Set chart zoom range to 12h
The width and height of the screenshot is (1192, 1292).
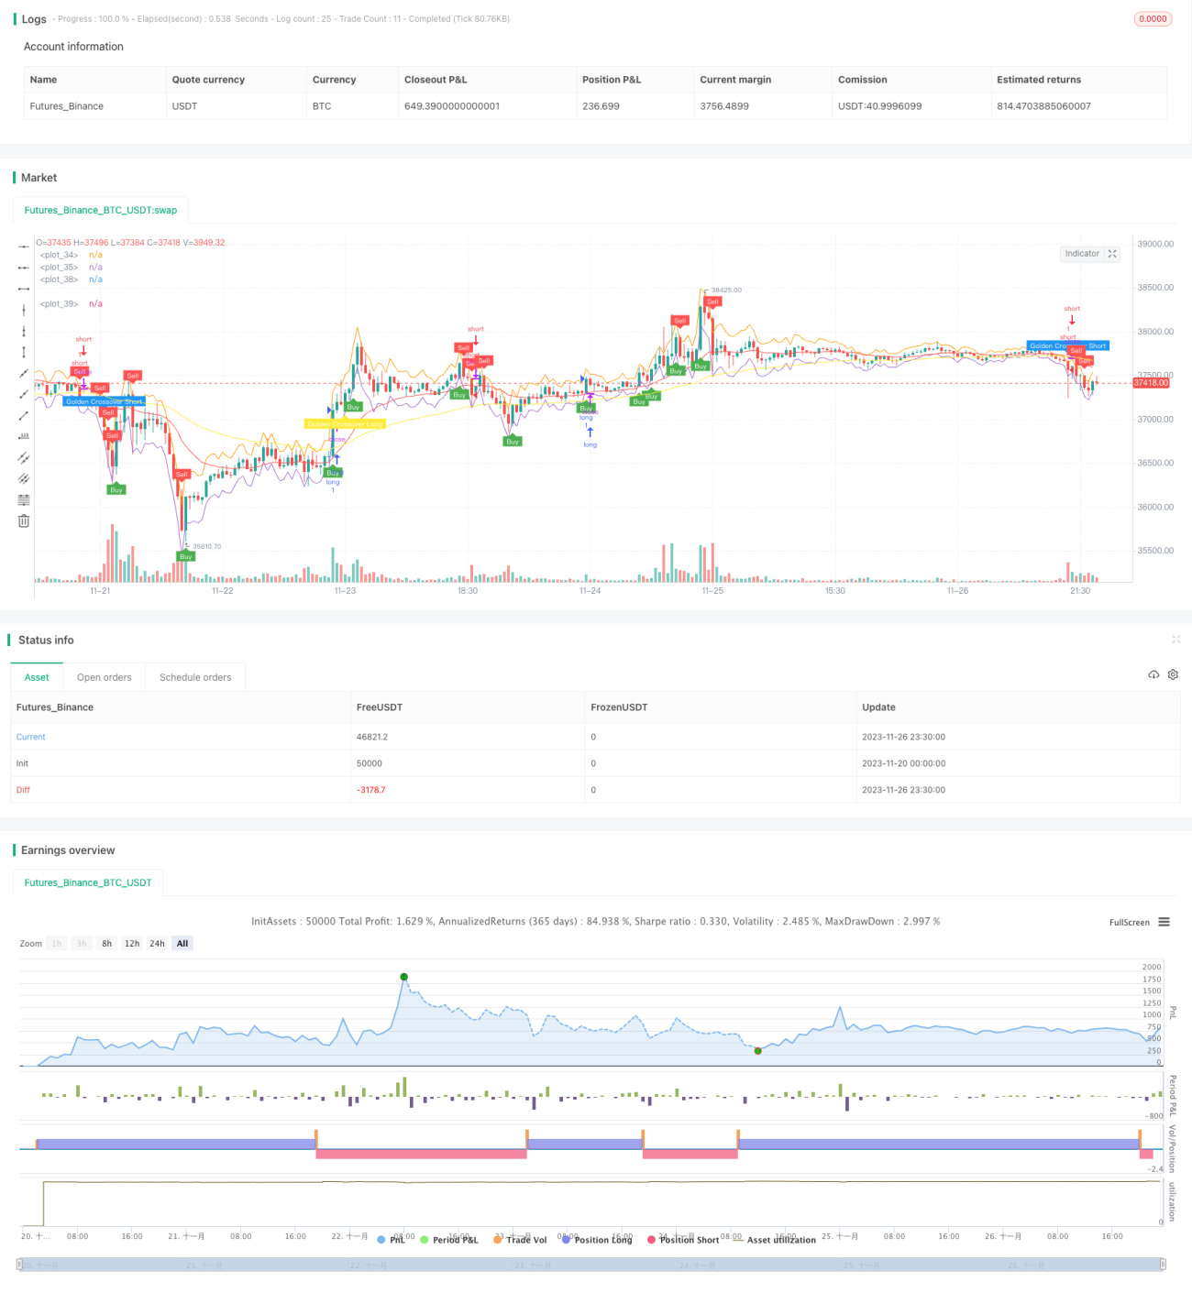point(132,944)
